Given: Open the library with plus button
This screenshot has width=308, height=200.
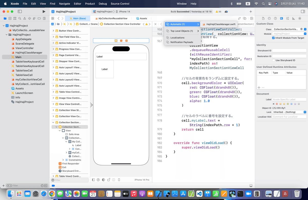Looking at the screenshot, I should point(251,12).
